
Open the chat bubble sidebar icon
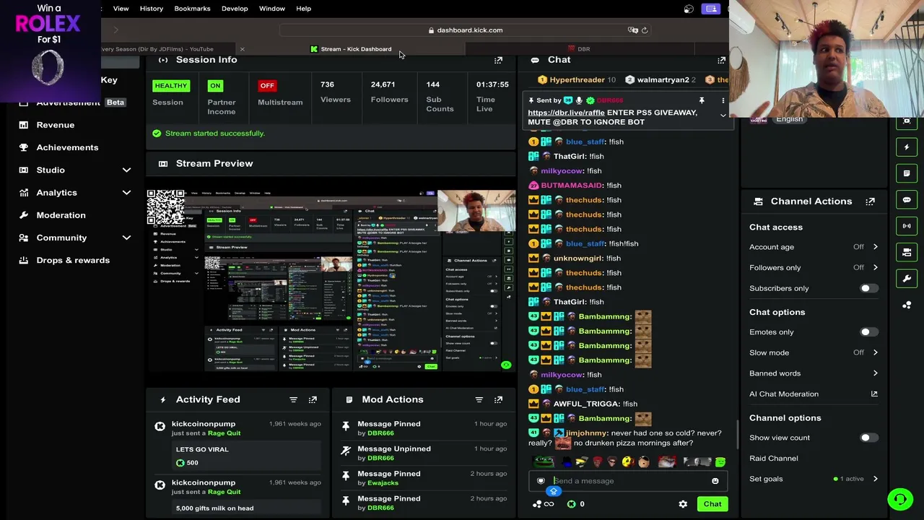click(x=907, y=200)
